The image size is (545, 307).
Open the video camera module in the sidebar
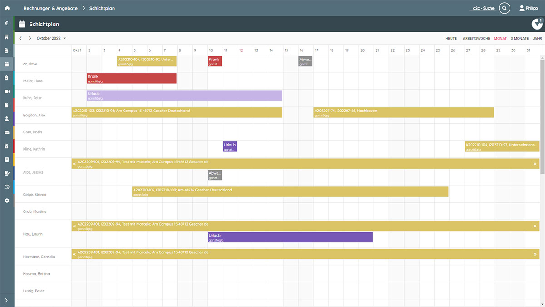tap(6, 91)
